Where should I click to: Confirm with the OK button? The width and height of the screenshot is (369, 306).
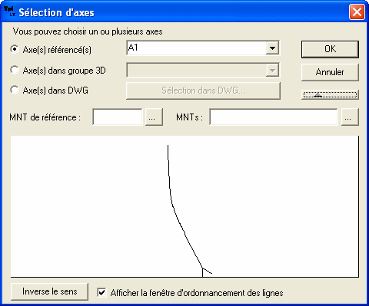(330, 49)
